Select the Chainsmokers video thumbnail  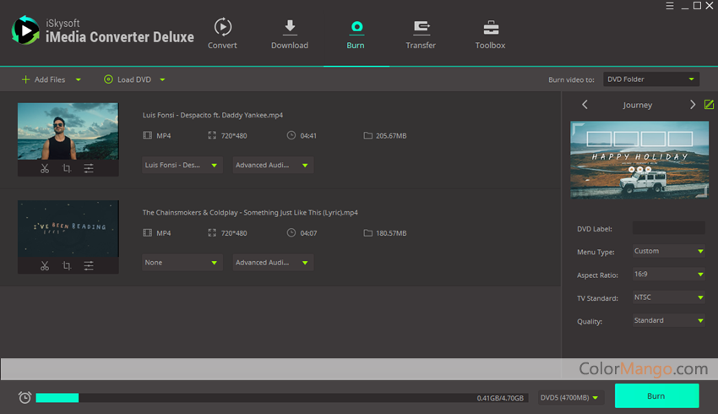(68, 228)
